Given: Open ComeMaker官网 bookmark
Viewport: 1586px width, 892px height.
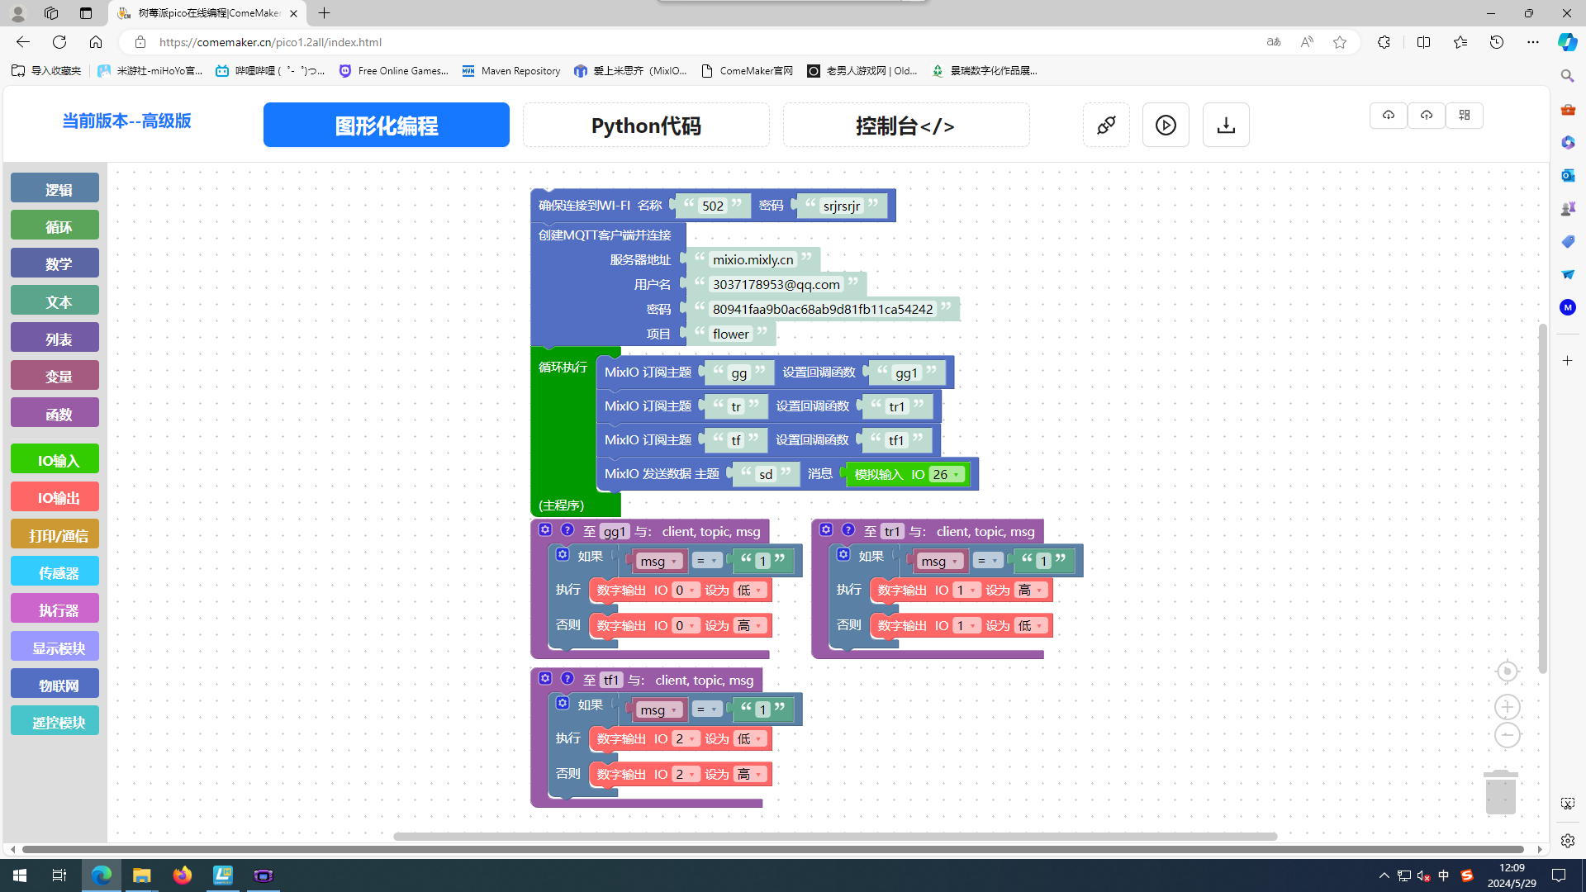Looking at the screenshot, I should (747, 71).
